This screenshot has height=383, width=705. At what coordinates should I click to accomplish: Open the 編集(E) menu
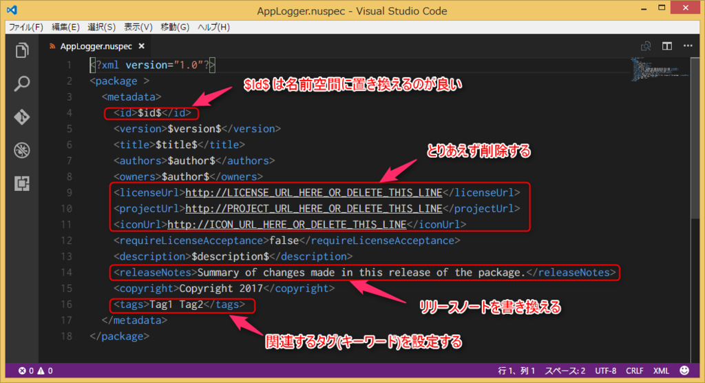point(65,27)
